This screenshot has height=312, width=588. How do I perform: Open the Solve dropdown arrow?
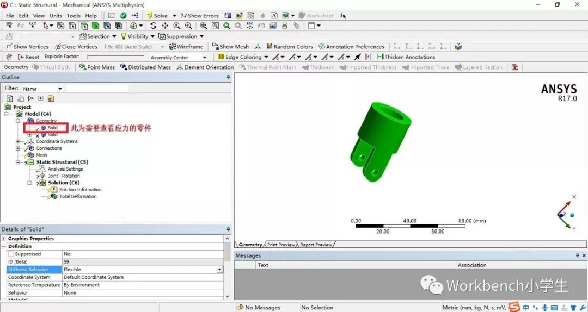[174, 16]
